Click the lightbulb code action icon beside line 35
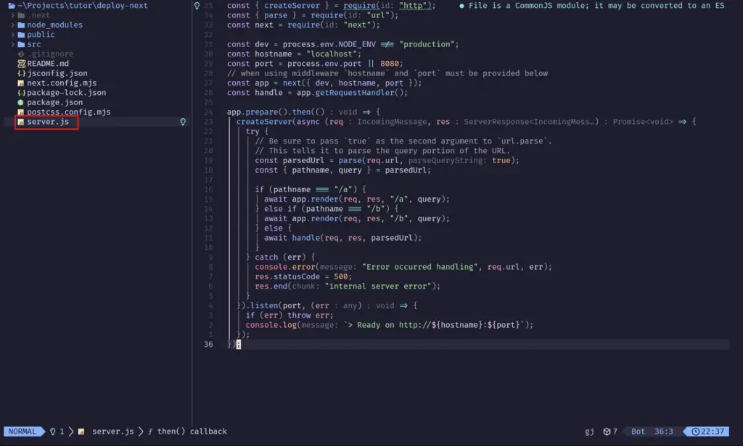The image size is (743, 446). [197, 5]
